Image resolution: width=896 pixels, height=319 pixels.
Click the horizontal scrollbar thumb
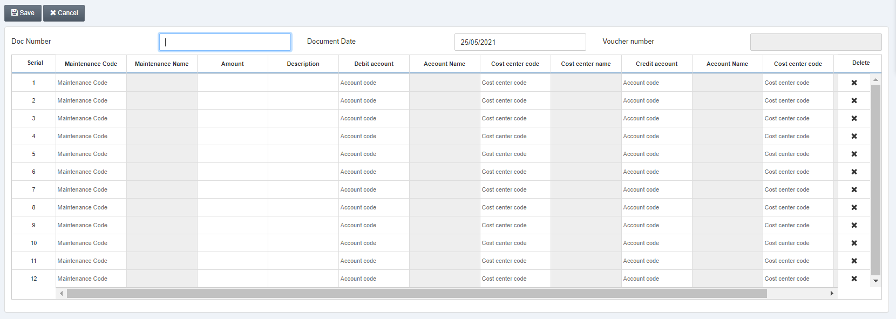[x=417, y=294]
